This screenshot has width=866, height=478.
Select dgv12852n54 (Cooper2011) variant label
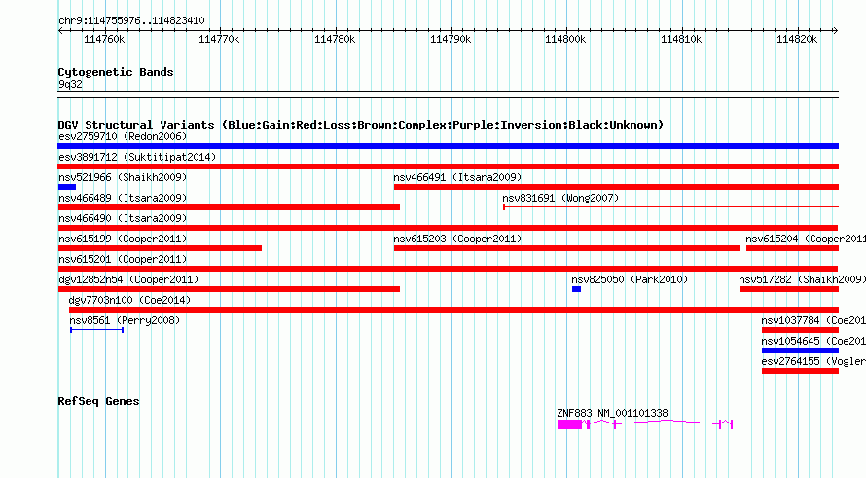(128, 279)
